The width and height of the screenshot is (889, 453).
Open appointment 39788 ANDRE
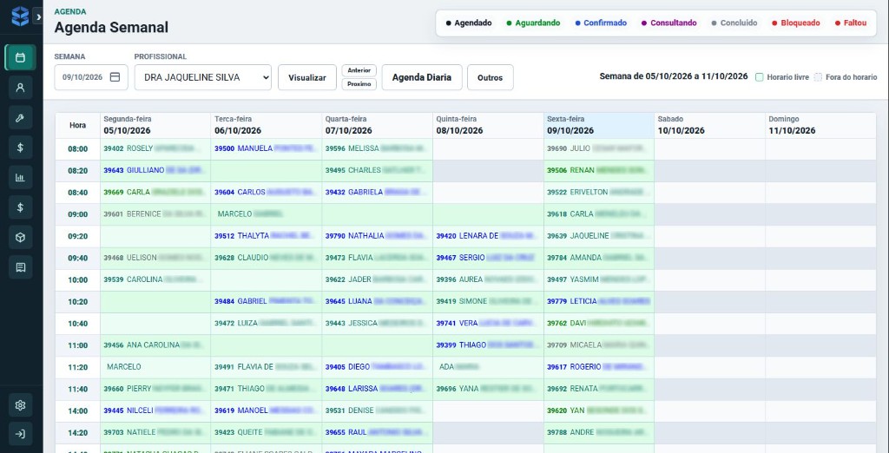(599, 432)
